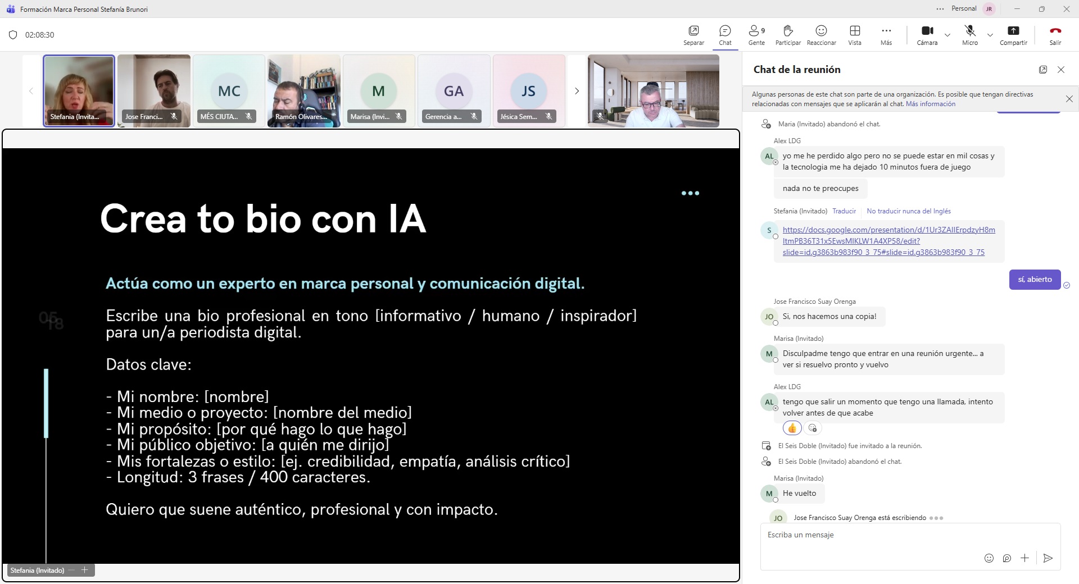1079x584 pixels.
Task: Click the Compartir screen share icon
Action: coord(1013,31)
